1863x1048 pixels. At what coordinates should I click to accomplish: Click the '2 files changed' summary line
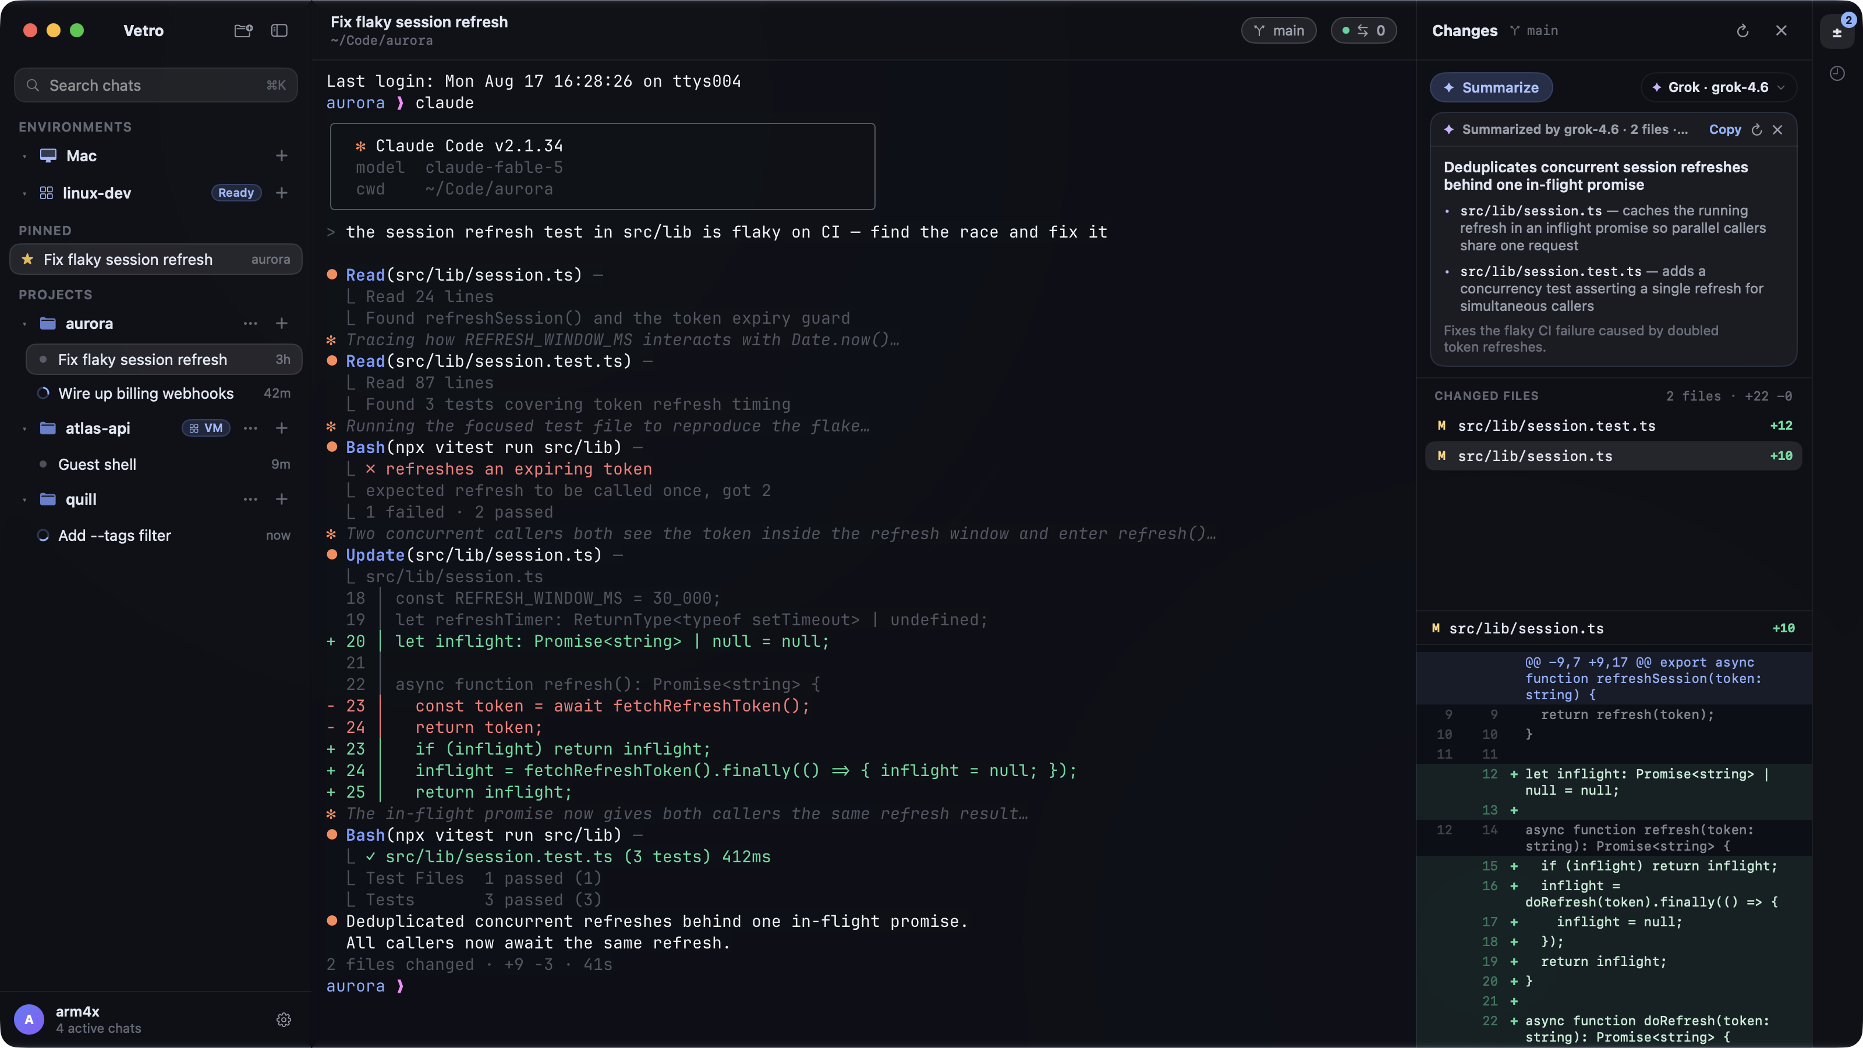coord(469,964)
